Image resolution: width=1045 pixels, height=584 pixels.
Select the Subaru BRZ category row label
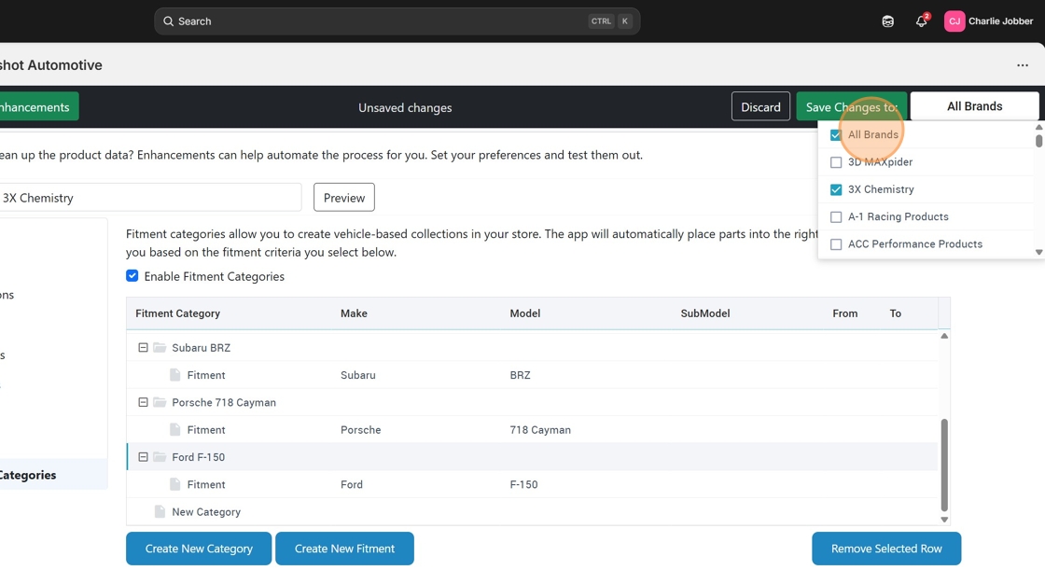pos(201,347)
